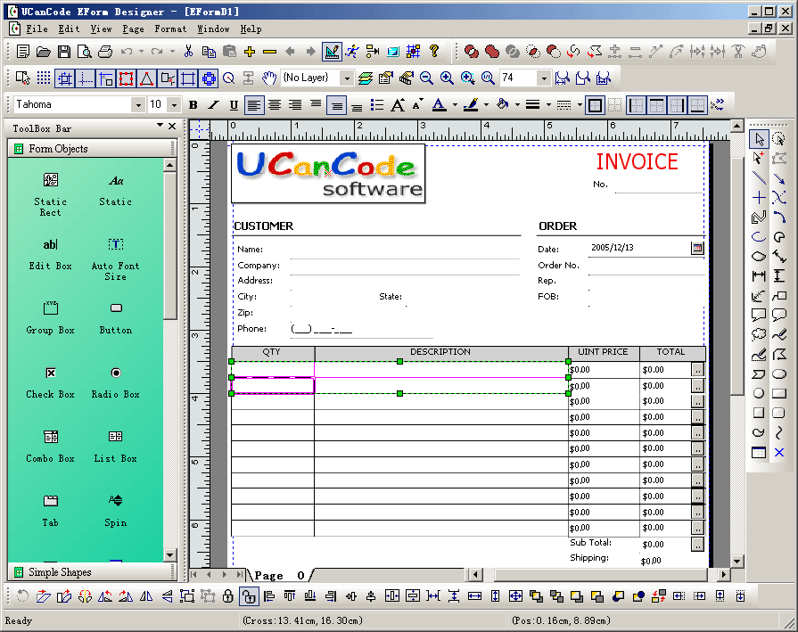Image resolution: width=798 pixels, height=632 pixels.
Task: Open the date picker calendar button
Action: [697, 248]
